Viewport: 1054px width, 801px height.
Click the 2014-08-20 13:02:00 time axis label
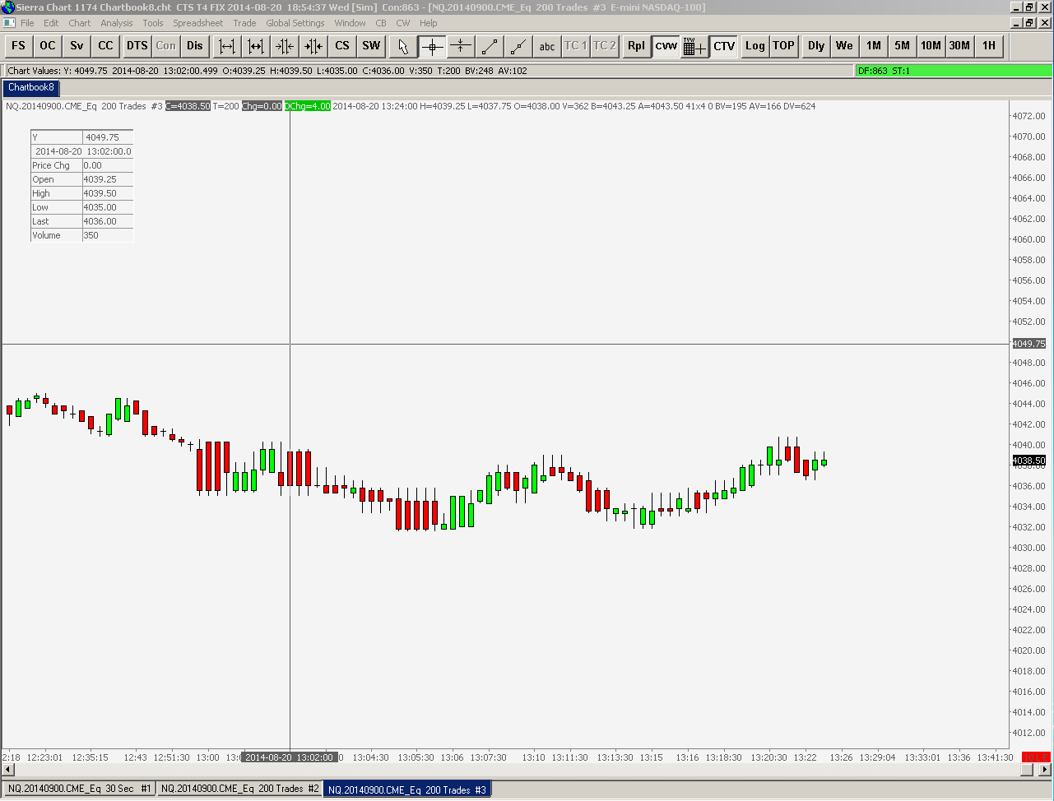[x=290, y=757]
